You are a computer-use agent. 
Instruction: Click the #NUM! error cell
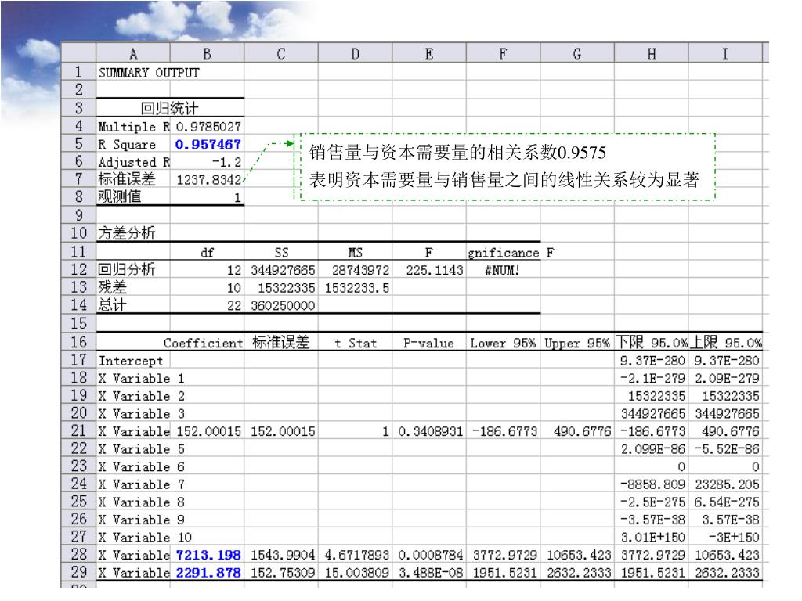click(504, 270)
